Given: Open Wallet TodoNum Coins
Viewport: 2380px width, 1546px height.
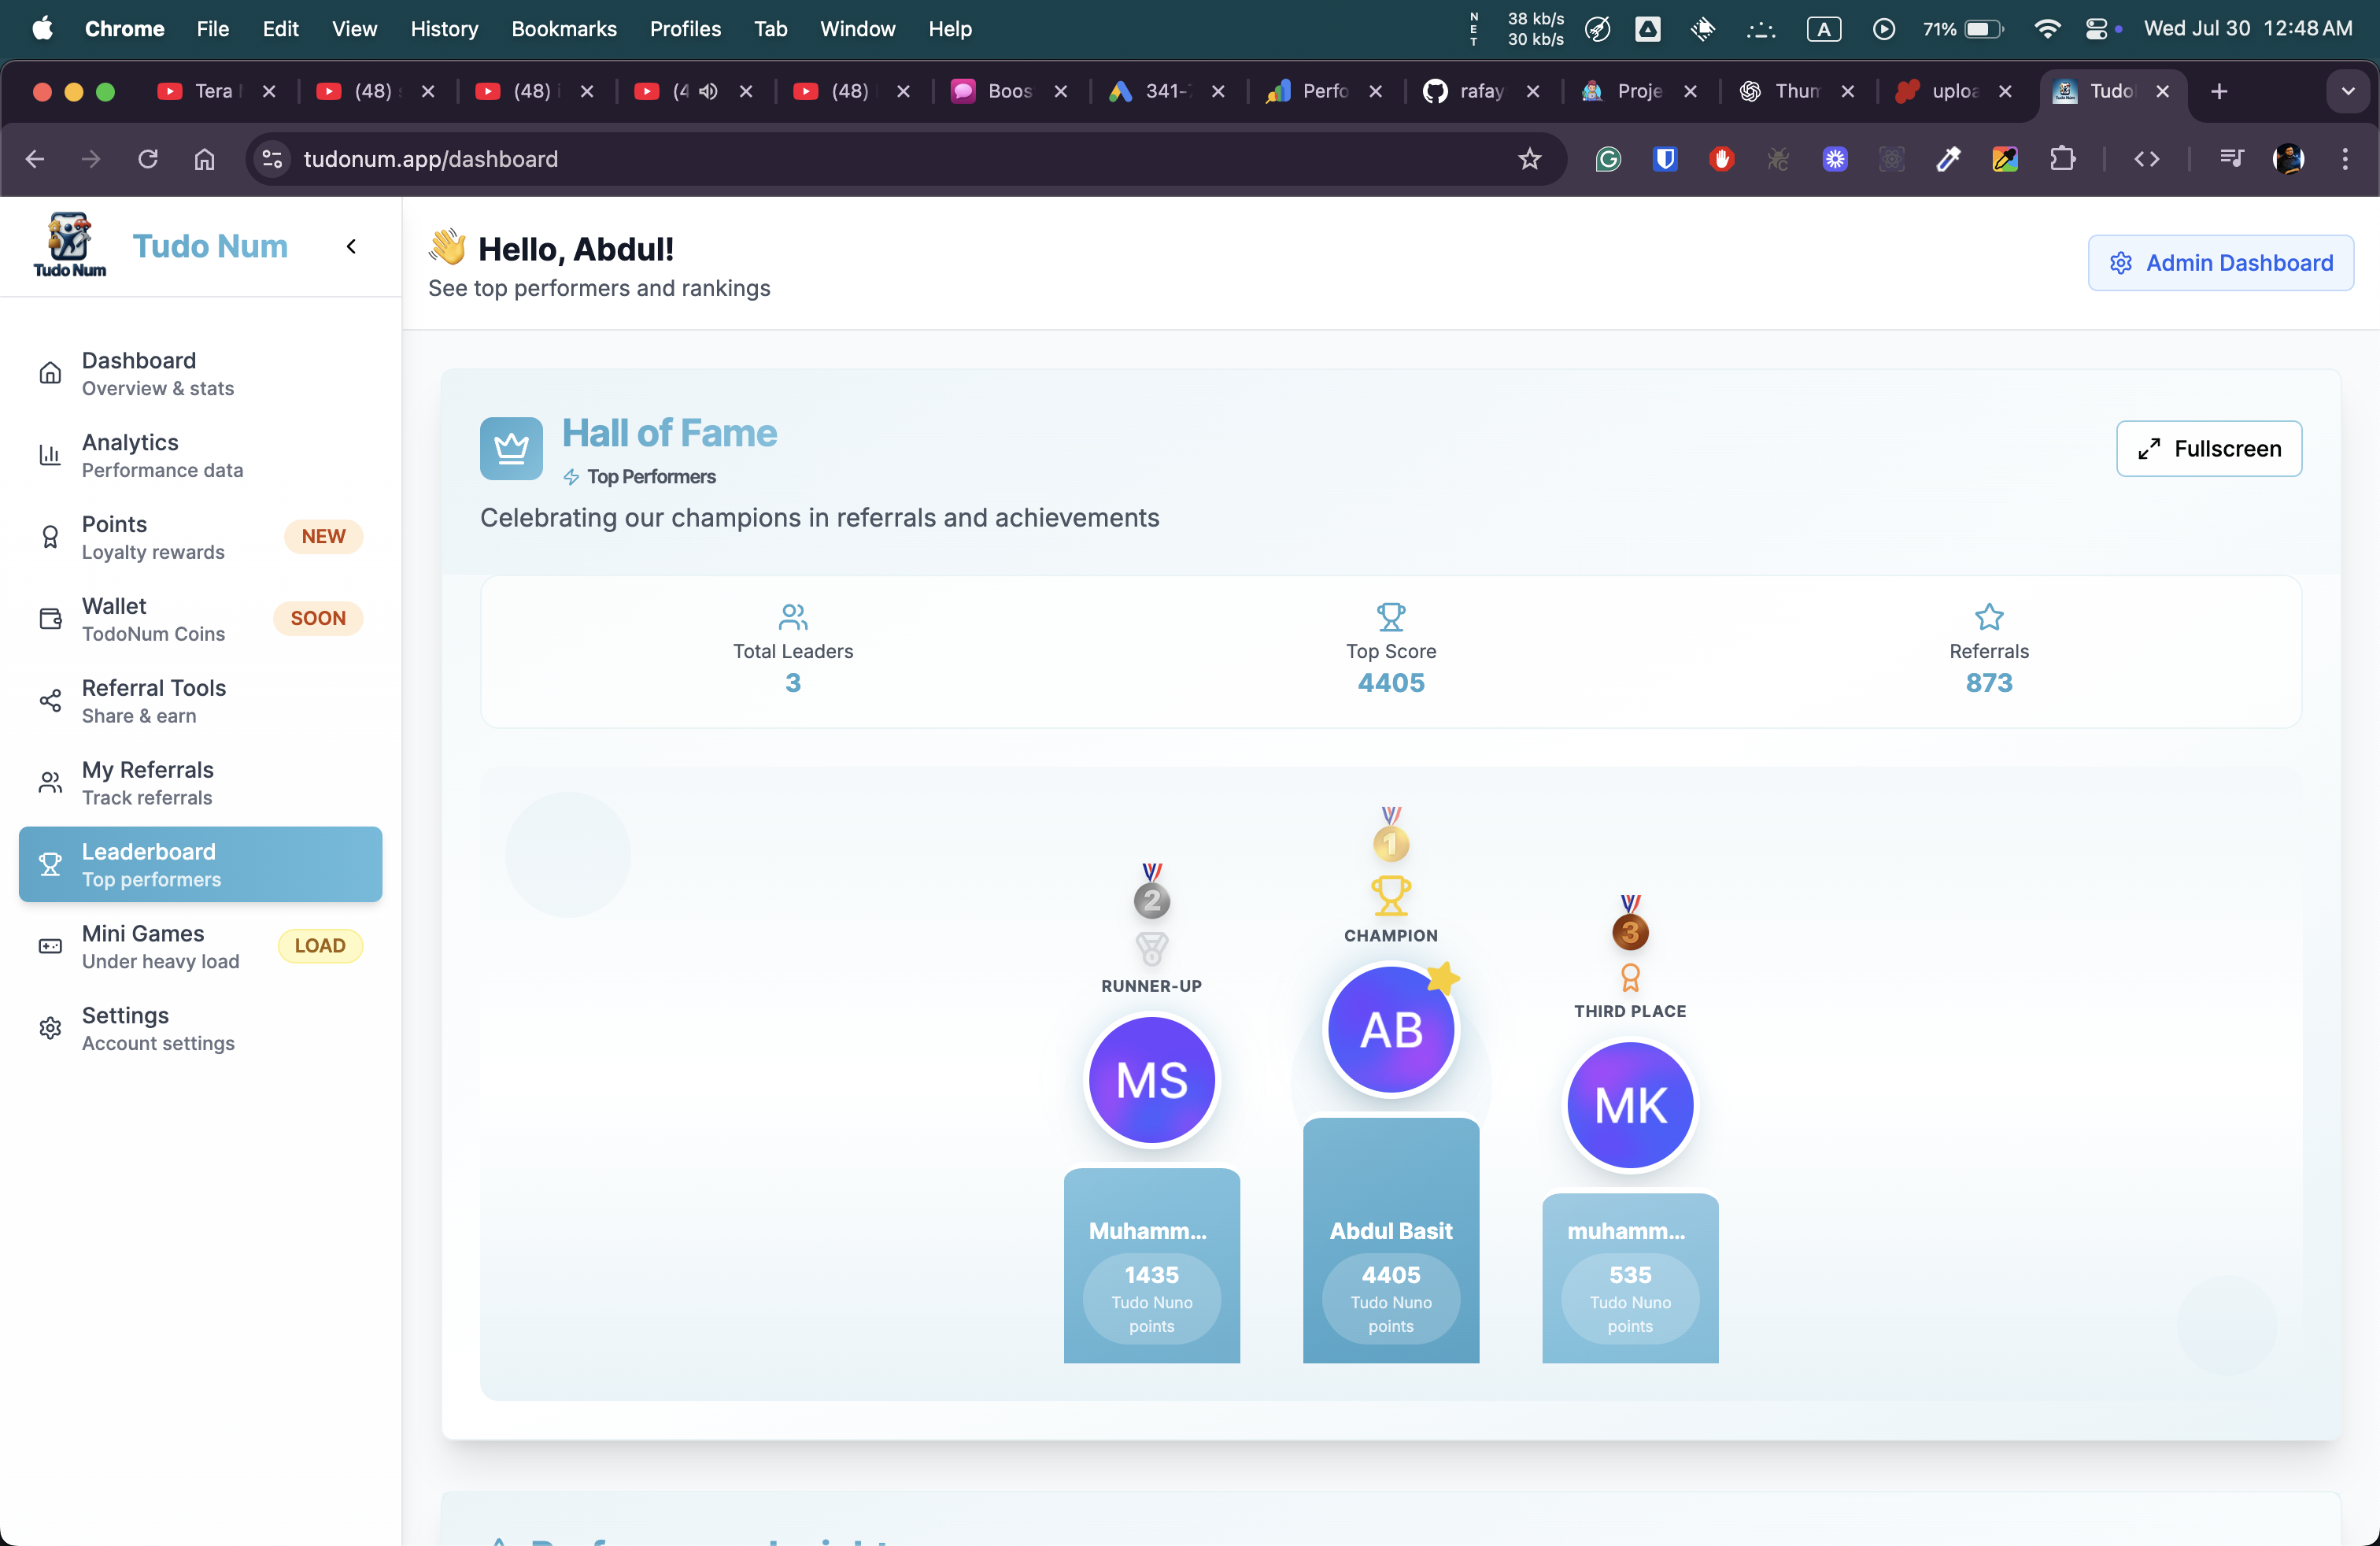Looking at the screenshot, I should 200,619.
